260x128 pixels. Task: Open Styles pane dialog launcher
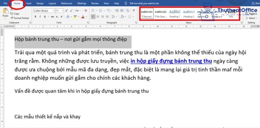pos(241,22)
